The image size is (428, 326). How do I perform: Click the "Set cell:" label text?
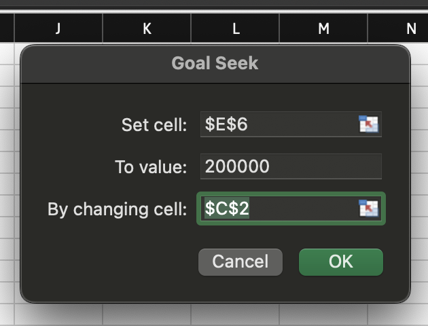coord(154,125)
